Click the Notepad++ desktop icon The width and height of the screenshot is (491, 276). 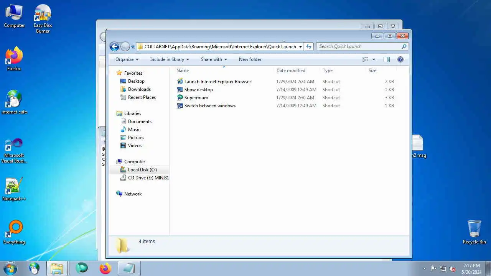coord(14,189)
